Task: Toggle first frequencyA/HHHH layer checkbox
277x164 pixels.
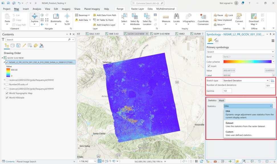Action: 7,80
